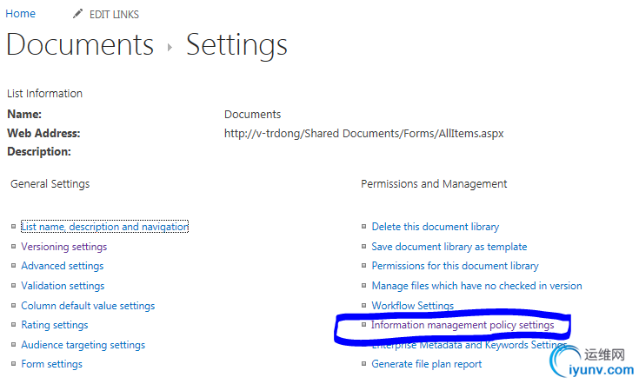The height and width of the screenshot is (384, 639).
Task: Open Validation settings link
Action: click(x=63, y=286)
